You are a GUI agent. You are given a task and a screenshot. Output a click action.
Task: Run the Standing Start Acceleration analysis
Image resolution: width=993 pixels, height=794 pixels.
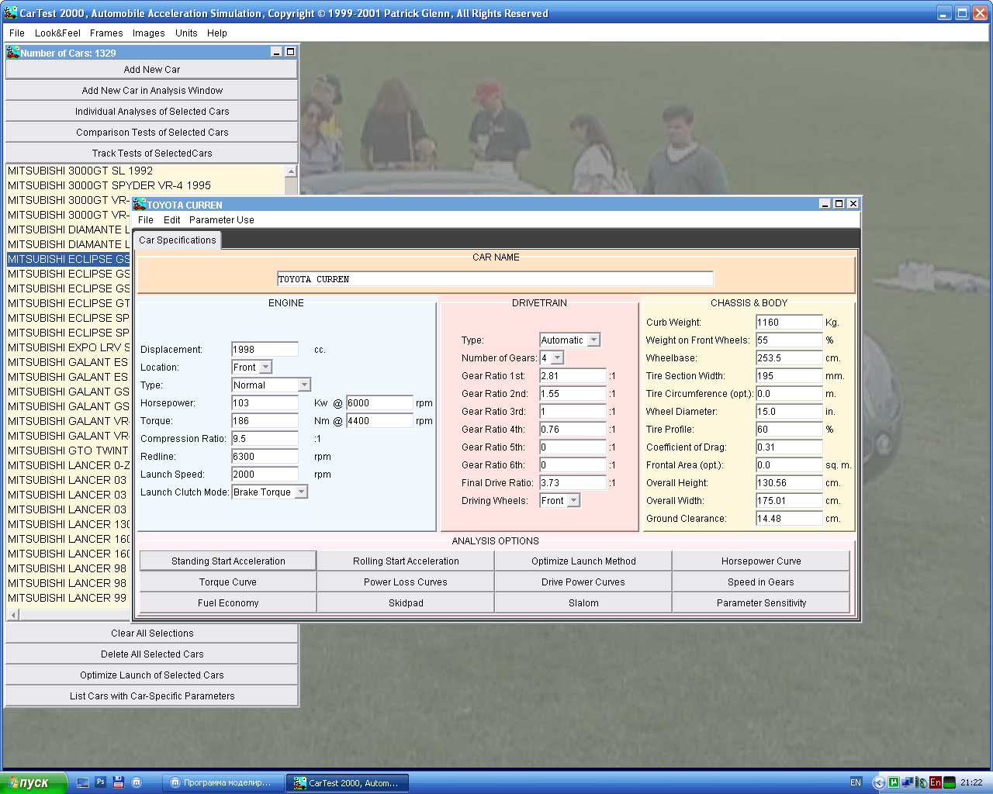[228, 561]
